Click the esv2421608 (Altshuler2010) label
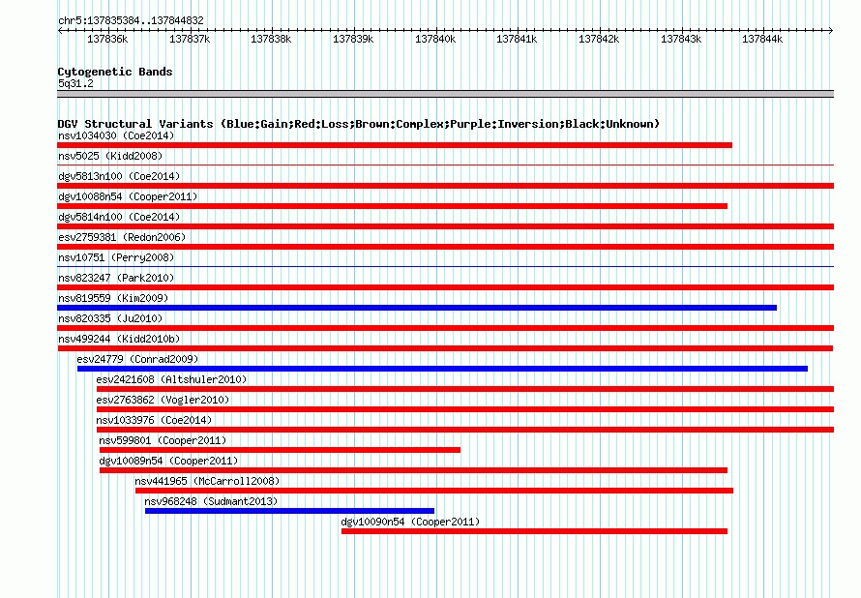This screenshot has height=598, width=861. click(171, 379)
